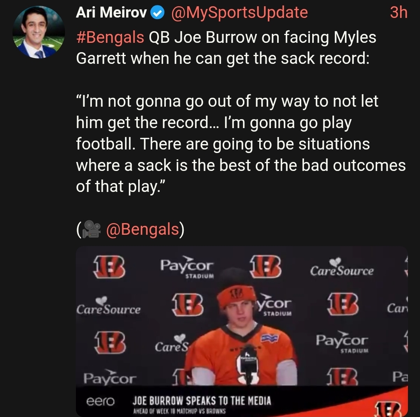Open Ari Meirov's profile picture

click(39, 32)
